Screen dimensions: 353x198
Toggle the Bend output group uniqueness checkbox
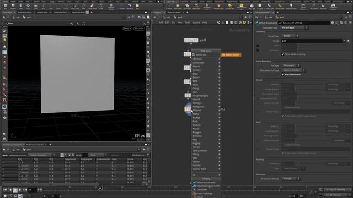[283, 153]
